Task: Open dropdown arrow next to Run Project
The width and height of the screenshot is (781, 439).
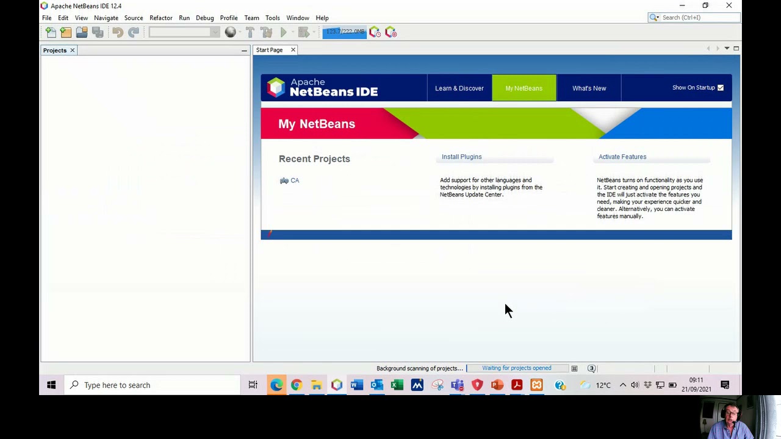Action: pyautogui.click(x=292, y=32)
